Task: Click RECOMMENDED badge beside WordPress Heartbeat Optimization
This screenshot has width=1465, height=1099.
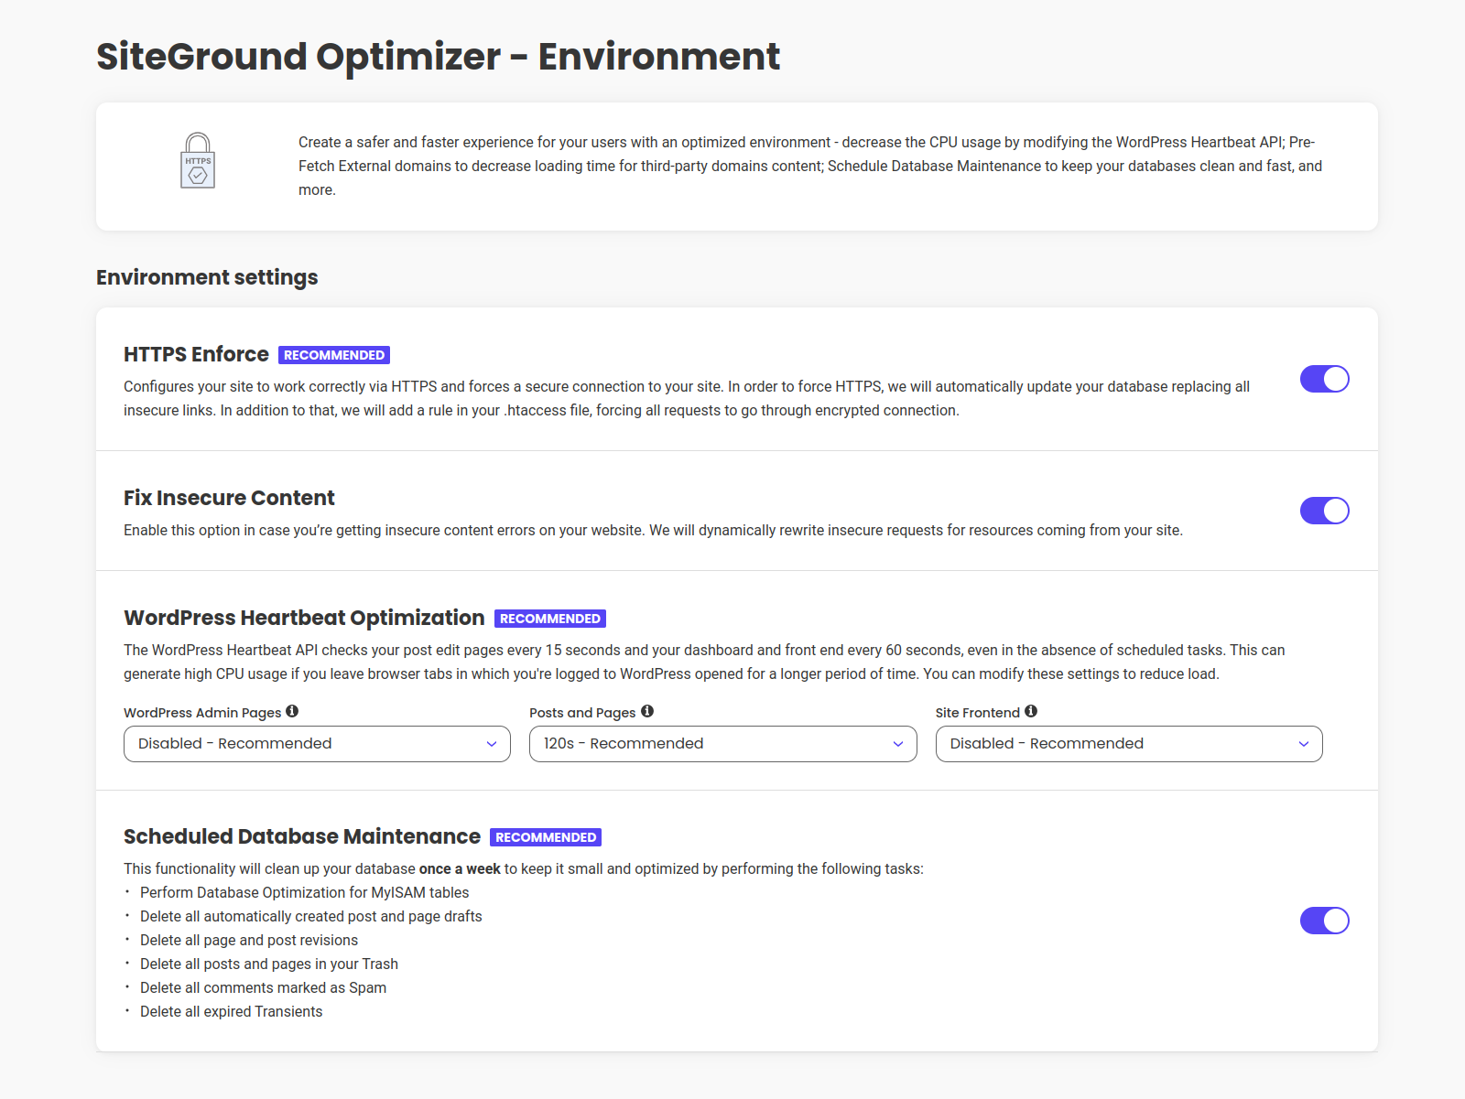Action: coord(550,619)
